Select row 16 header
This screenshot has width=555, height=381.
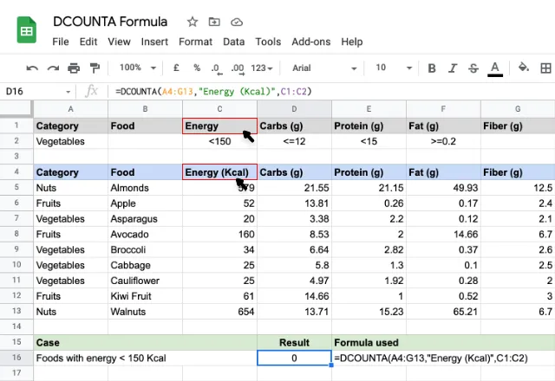pyautogui.click(x=16, y=358)
